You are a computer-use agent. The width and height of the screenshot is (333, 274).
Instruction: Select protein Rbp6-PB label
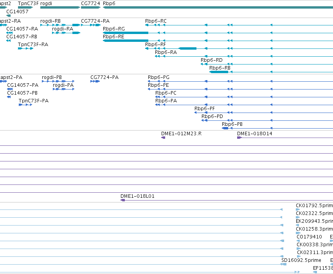coord(232,124)
